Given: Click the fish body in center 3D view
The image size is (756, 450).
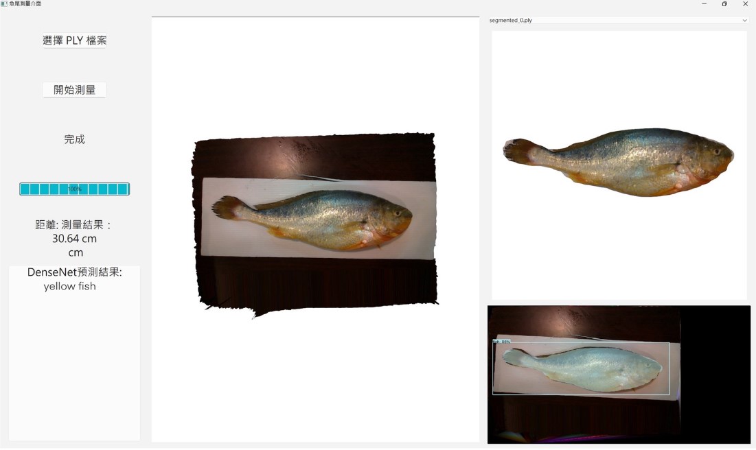Looking at the screenshot, I should [323, 218].
